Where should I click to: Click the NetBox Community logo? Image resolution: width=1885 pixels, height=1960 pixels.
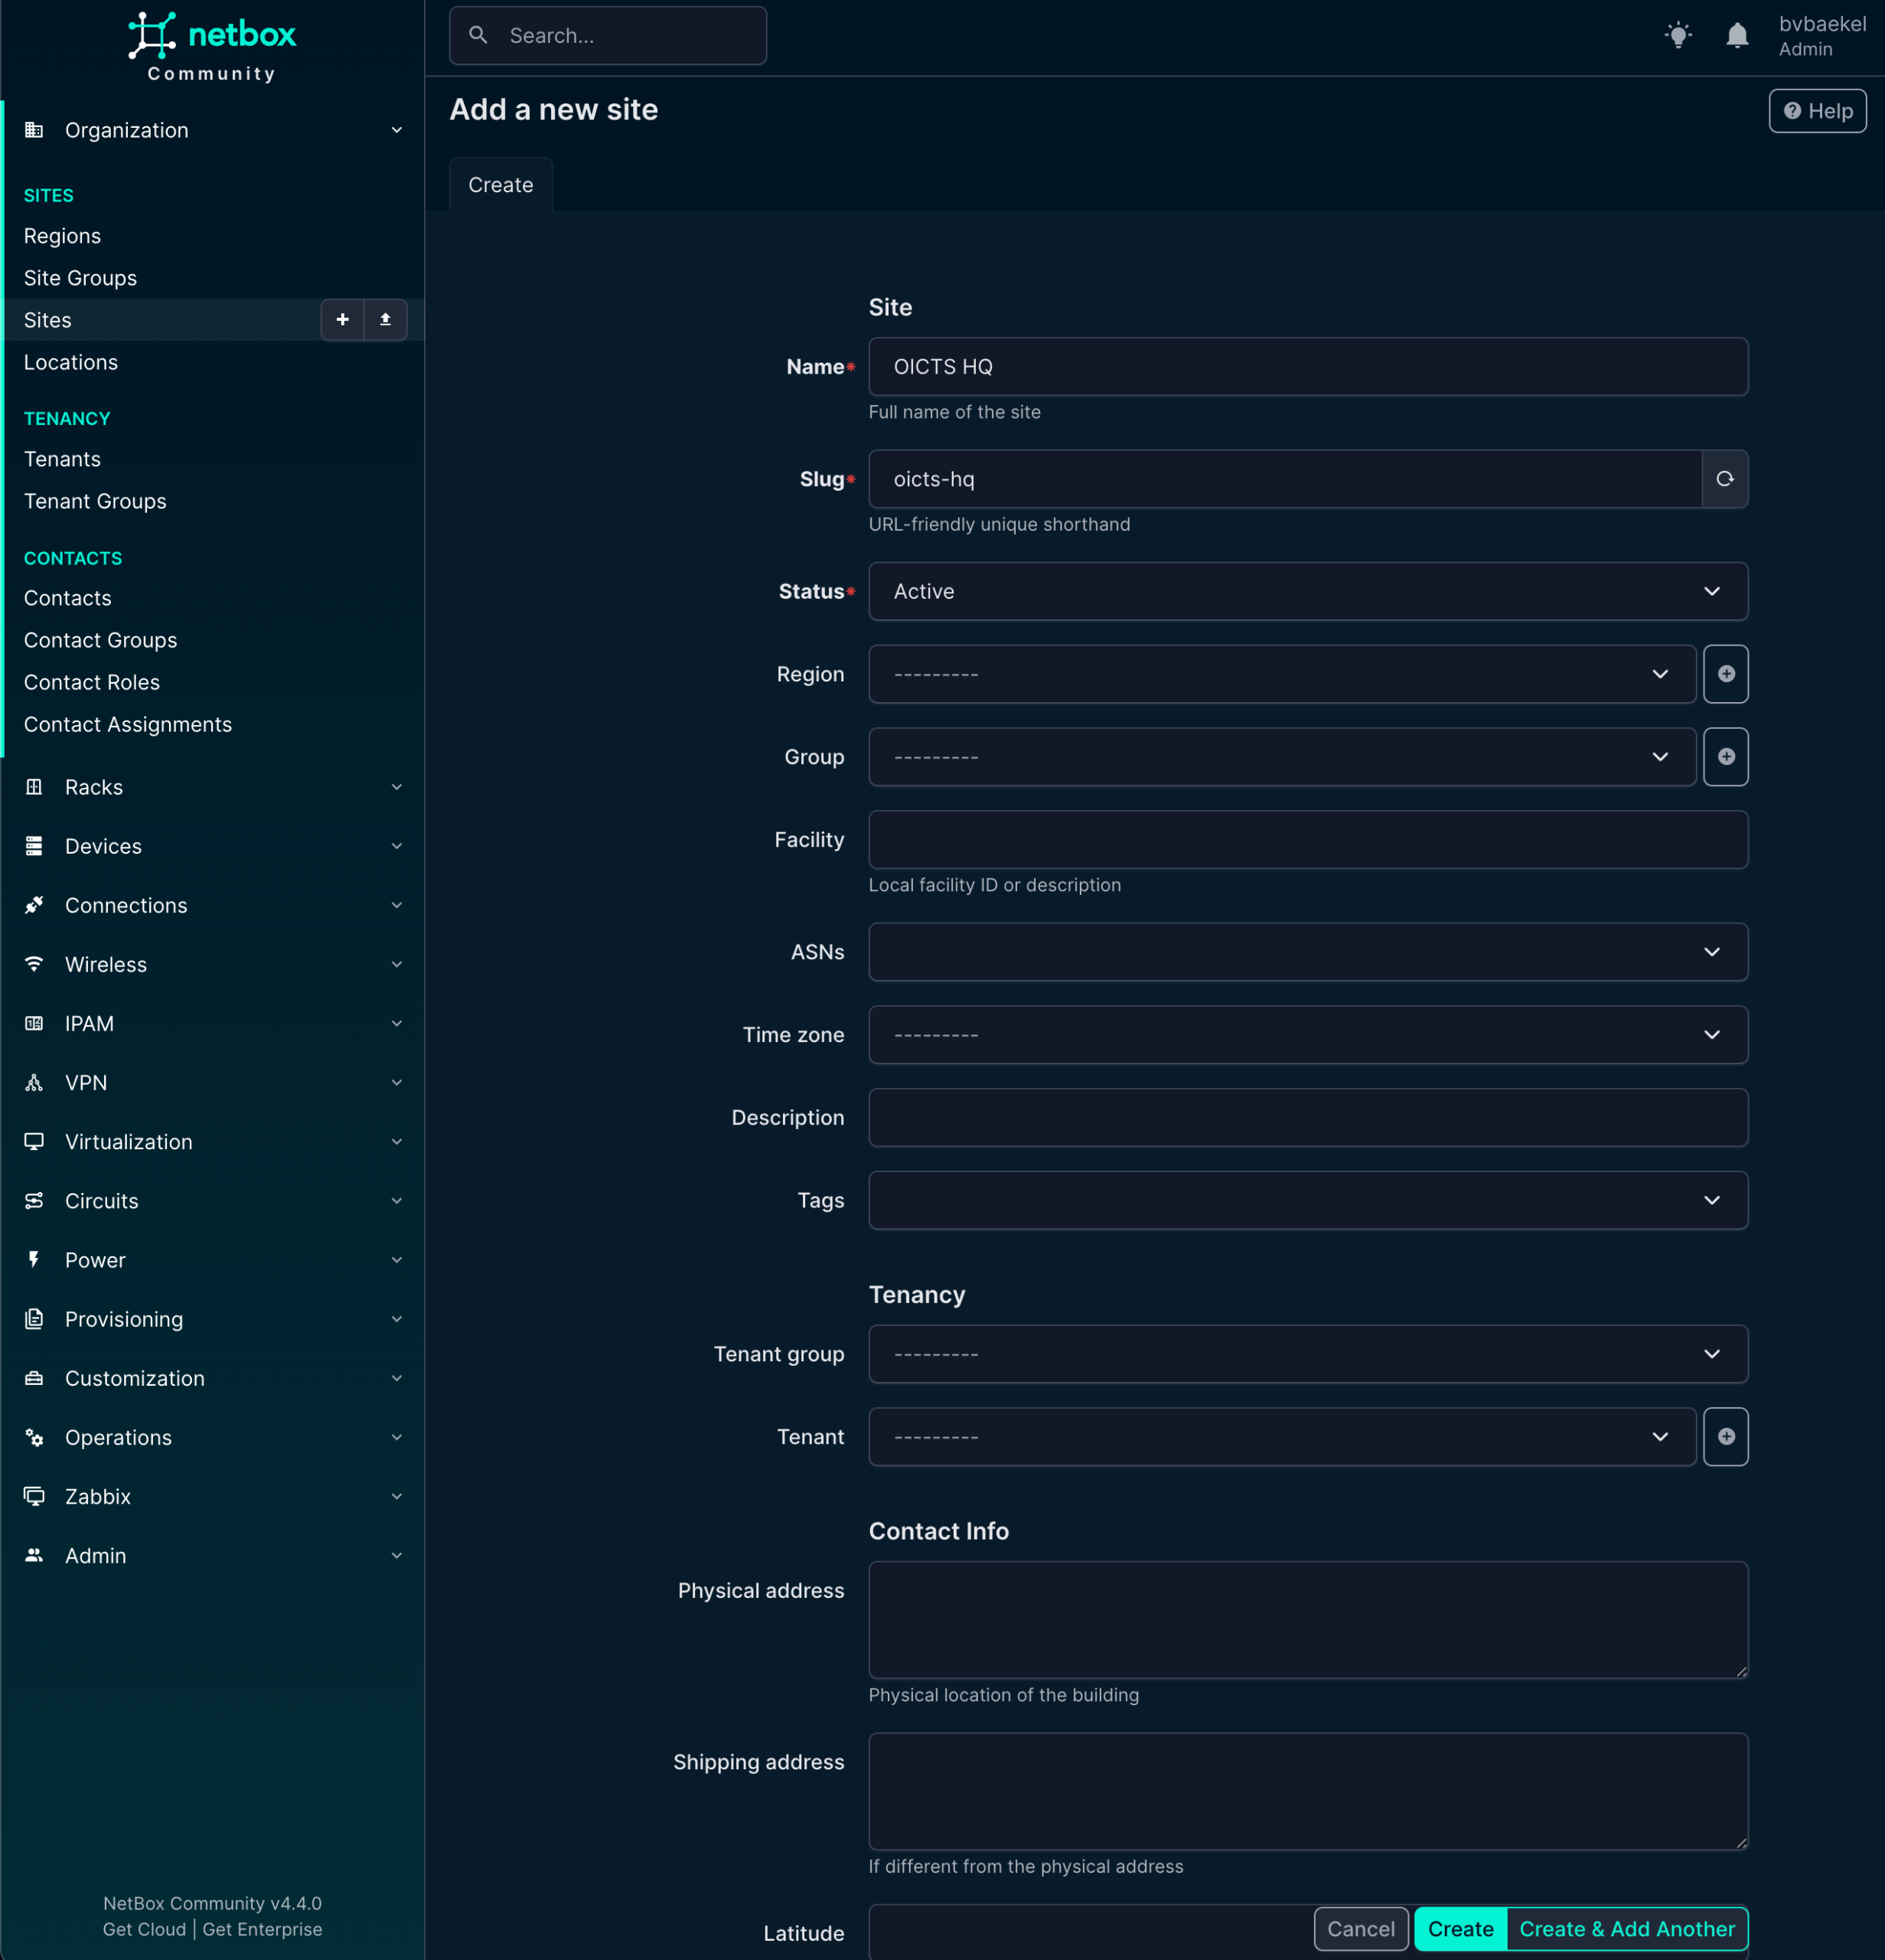click(x=212, y=46)
